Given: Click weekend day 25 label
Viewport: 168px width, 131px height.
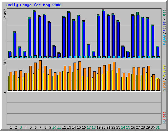Looking at the screenshot, I should [x=128, y=127].
